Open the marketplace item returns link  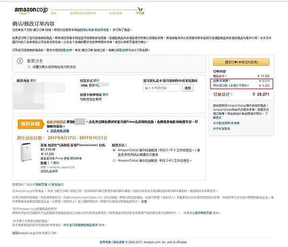(81, 225)
